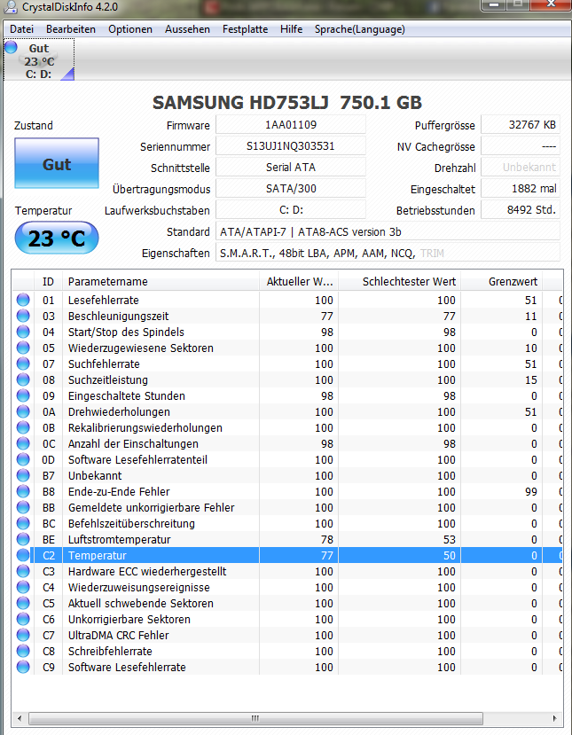This screenshot has height=735, width=572.
Task: Click status orb for Start/Stop des Spindels
Action: (x=23, y=332)
